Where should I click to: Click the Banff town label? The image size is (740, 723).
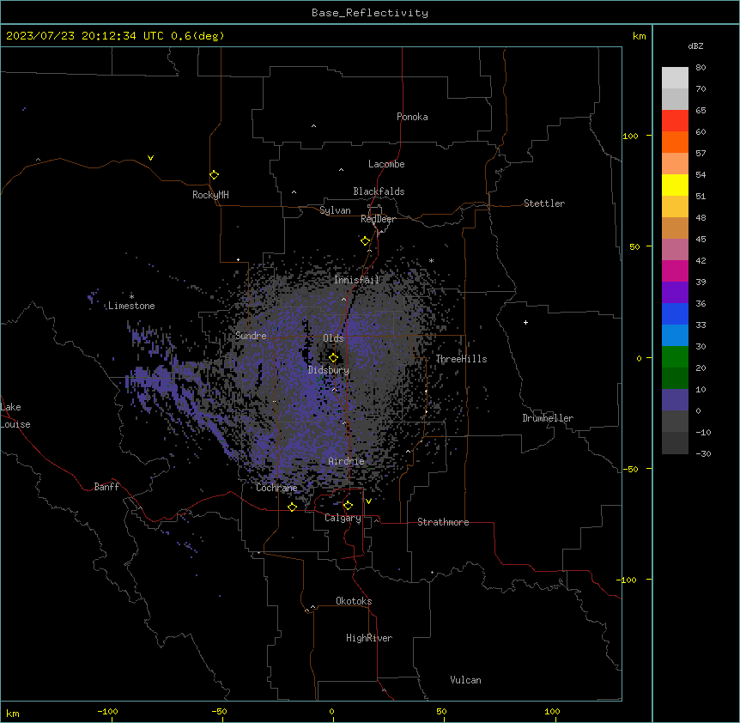(106, 487)
